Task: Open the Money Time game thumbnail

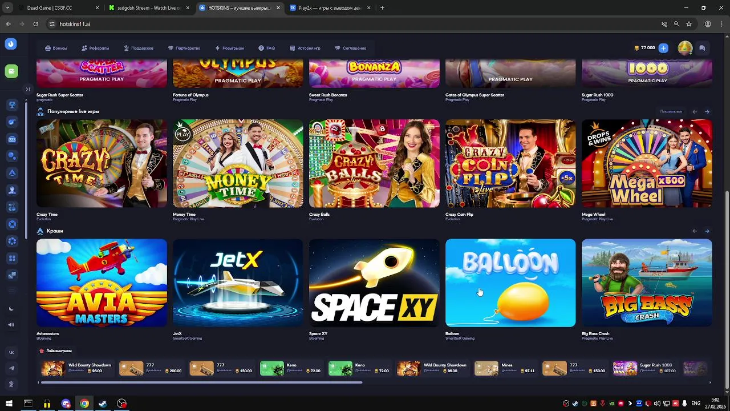Action: click(x=238, y=163)
